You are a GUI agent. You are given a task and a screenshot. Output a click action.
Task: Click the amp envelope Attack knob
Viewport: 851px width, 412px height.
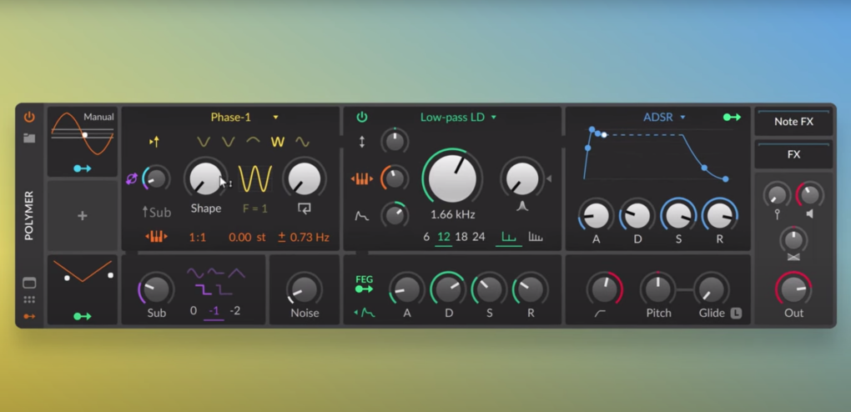(596, 215)
